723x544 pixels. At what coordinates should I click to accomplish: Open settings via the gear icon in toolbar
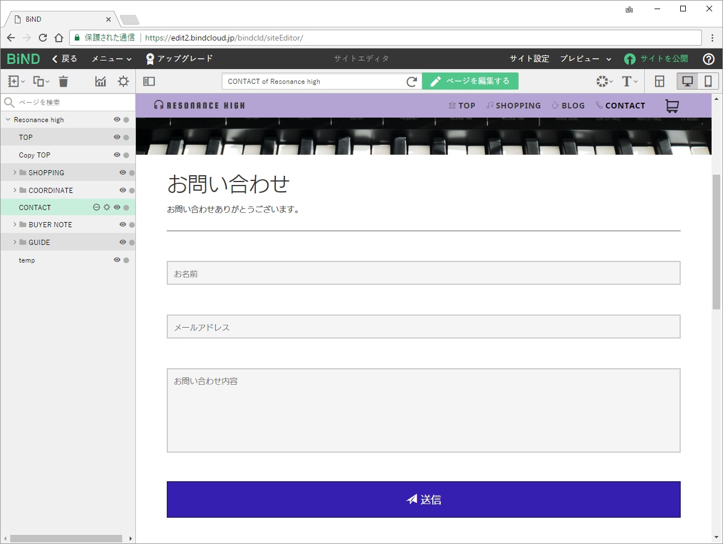(x=123, y=81)
